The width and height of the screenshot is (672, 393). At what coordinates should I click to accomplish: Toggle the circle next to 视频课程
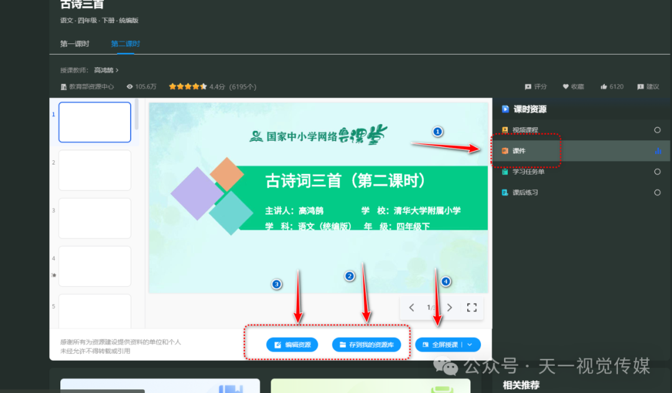point(657,130)
